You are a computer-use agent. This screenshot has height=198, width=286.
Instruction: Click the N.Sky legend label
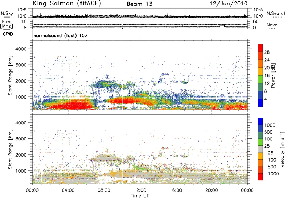pyautogui.click(x=7, y=13)
